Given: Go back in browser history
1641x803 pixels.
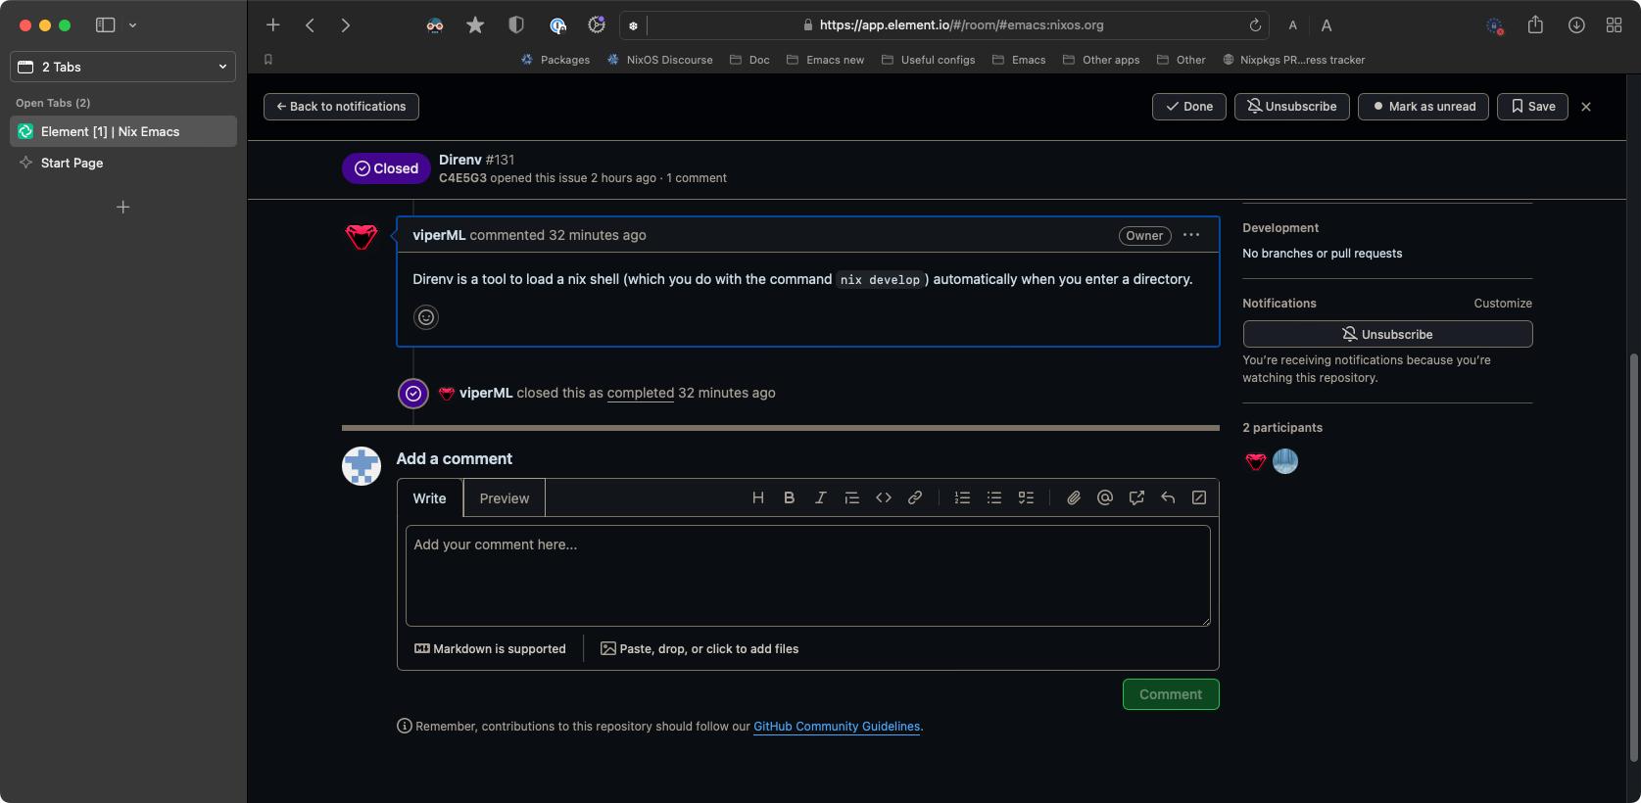Looking at the screenshot, I should click(310, 25).
